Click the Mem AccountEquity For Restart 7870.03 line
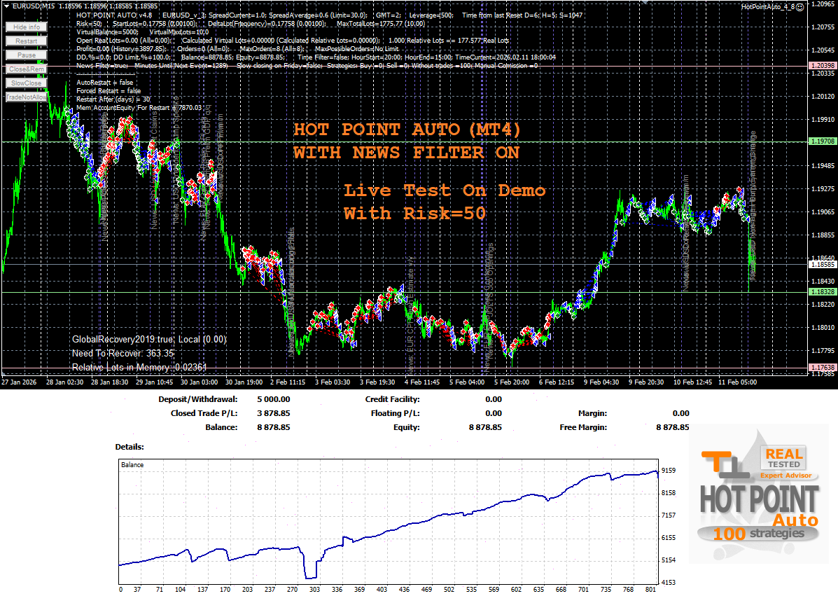The image size is (838, 596). 139,107
